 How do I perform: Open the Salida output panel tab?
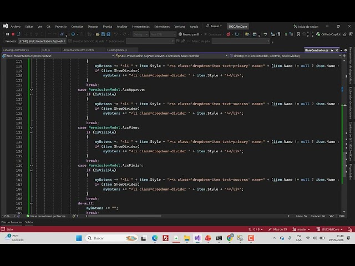click(29, 222)
